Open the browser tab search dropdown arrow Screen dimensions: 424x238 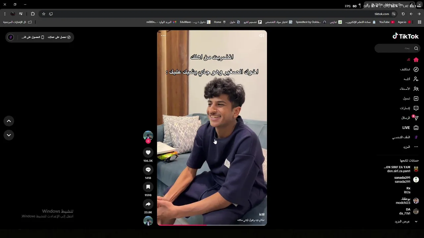click(x=419, y=5)
